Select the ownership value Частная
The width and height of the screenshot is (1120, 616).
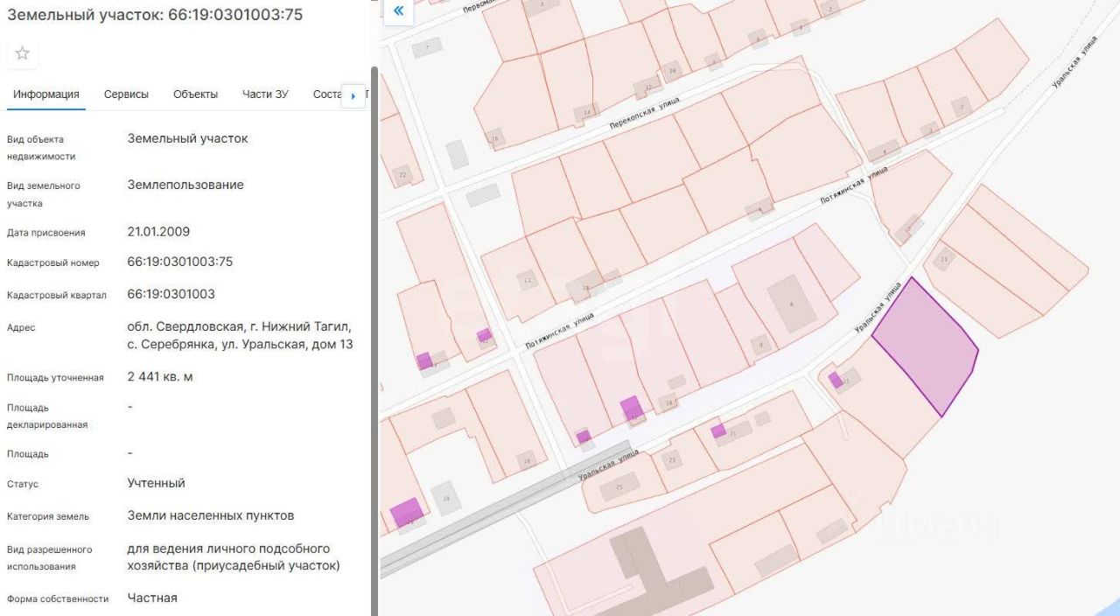point(152,598)
